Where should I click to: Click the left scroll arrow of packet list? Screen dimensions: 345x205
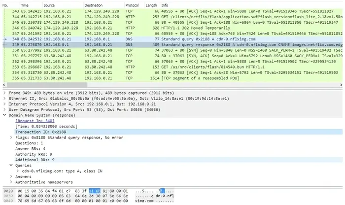(4, 85)
